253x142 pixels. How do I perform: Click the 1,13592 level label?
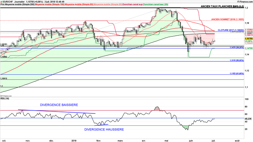pyautogui.click(x=4, y=57)
